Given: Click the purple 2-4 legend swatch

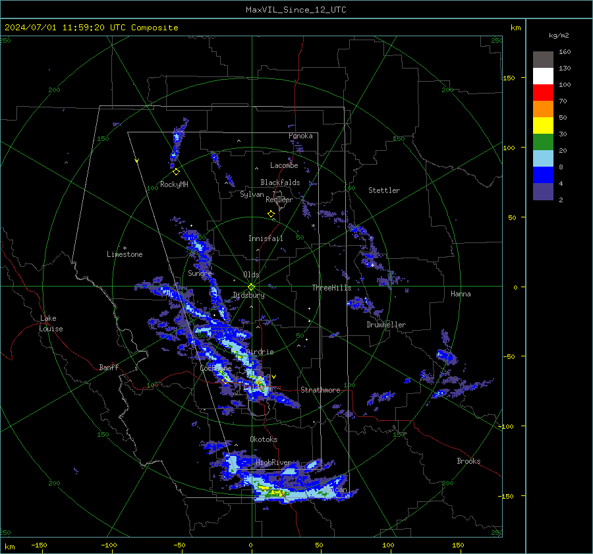Looking at the screenshot, I should [x=543, y=191].
